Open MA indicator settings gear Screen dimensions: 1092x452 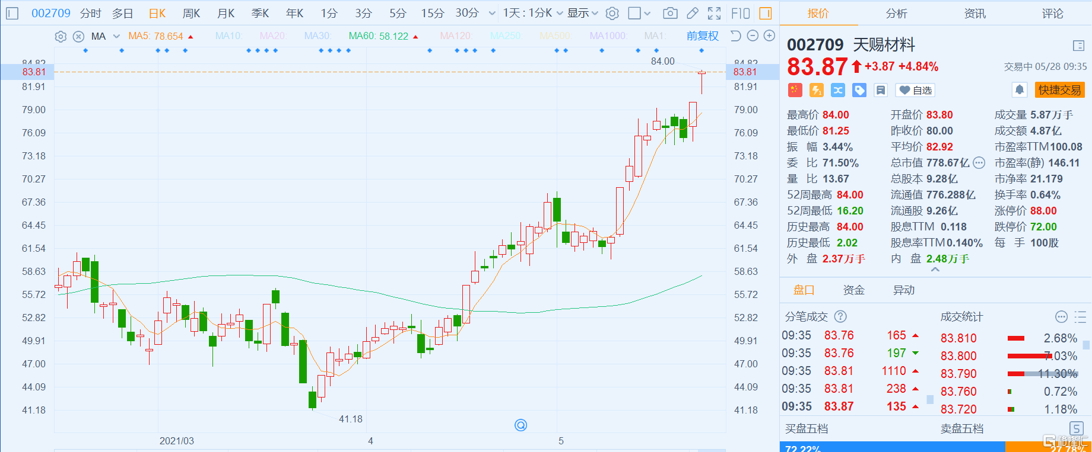tap(61, 37)
